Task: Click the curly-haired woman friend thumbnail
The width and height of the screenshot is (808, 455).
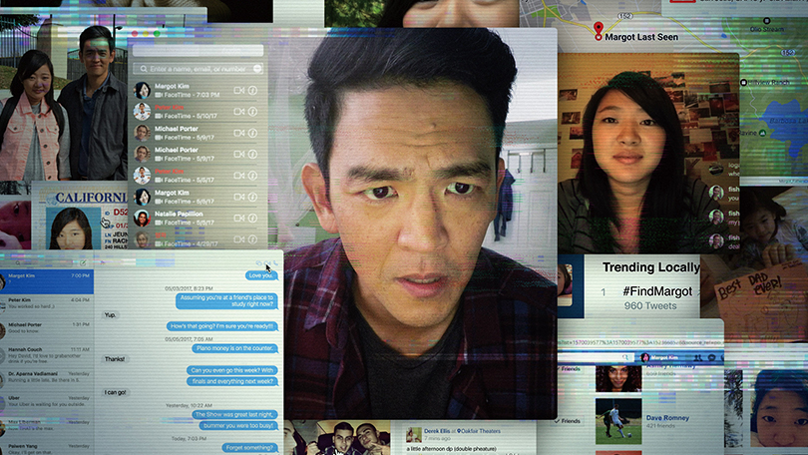Action: click(618, 378)
